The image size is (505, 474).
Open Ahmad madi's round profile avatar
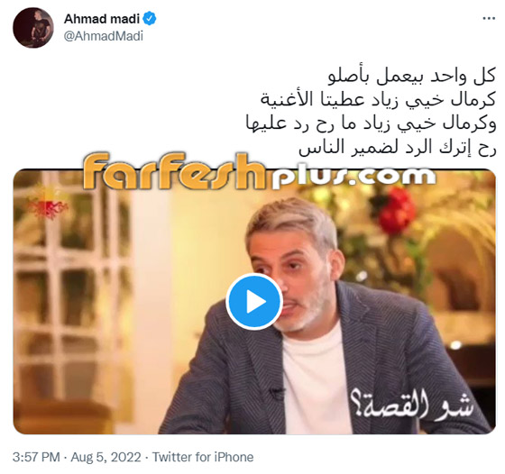pos(33,28)
